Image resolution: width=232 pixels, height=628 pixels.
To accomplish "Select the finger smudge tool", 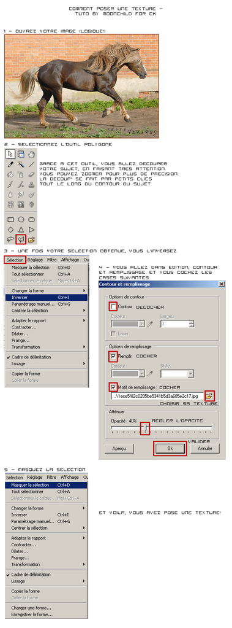I will tap(21, 195).
